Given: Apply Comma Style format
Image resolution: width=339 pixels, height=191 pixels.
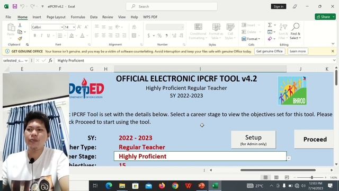Looking at the screenshot, I should [x=166, y=36].
